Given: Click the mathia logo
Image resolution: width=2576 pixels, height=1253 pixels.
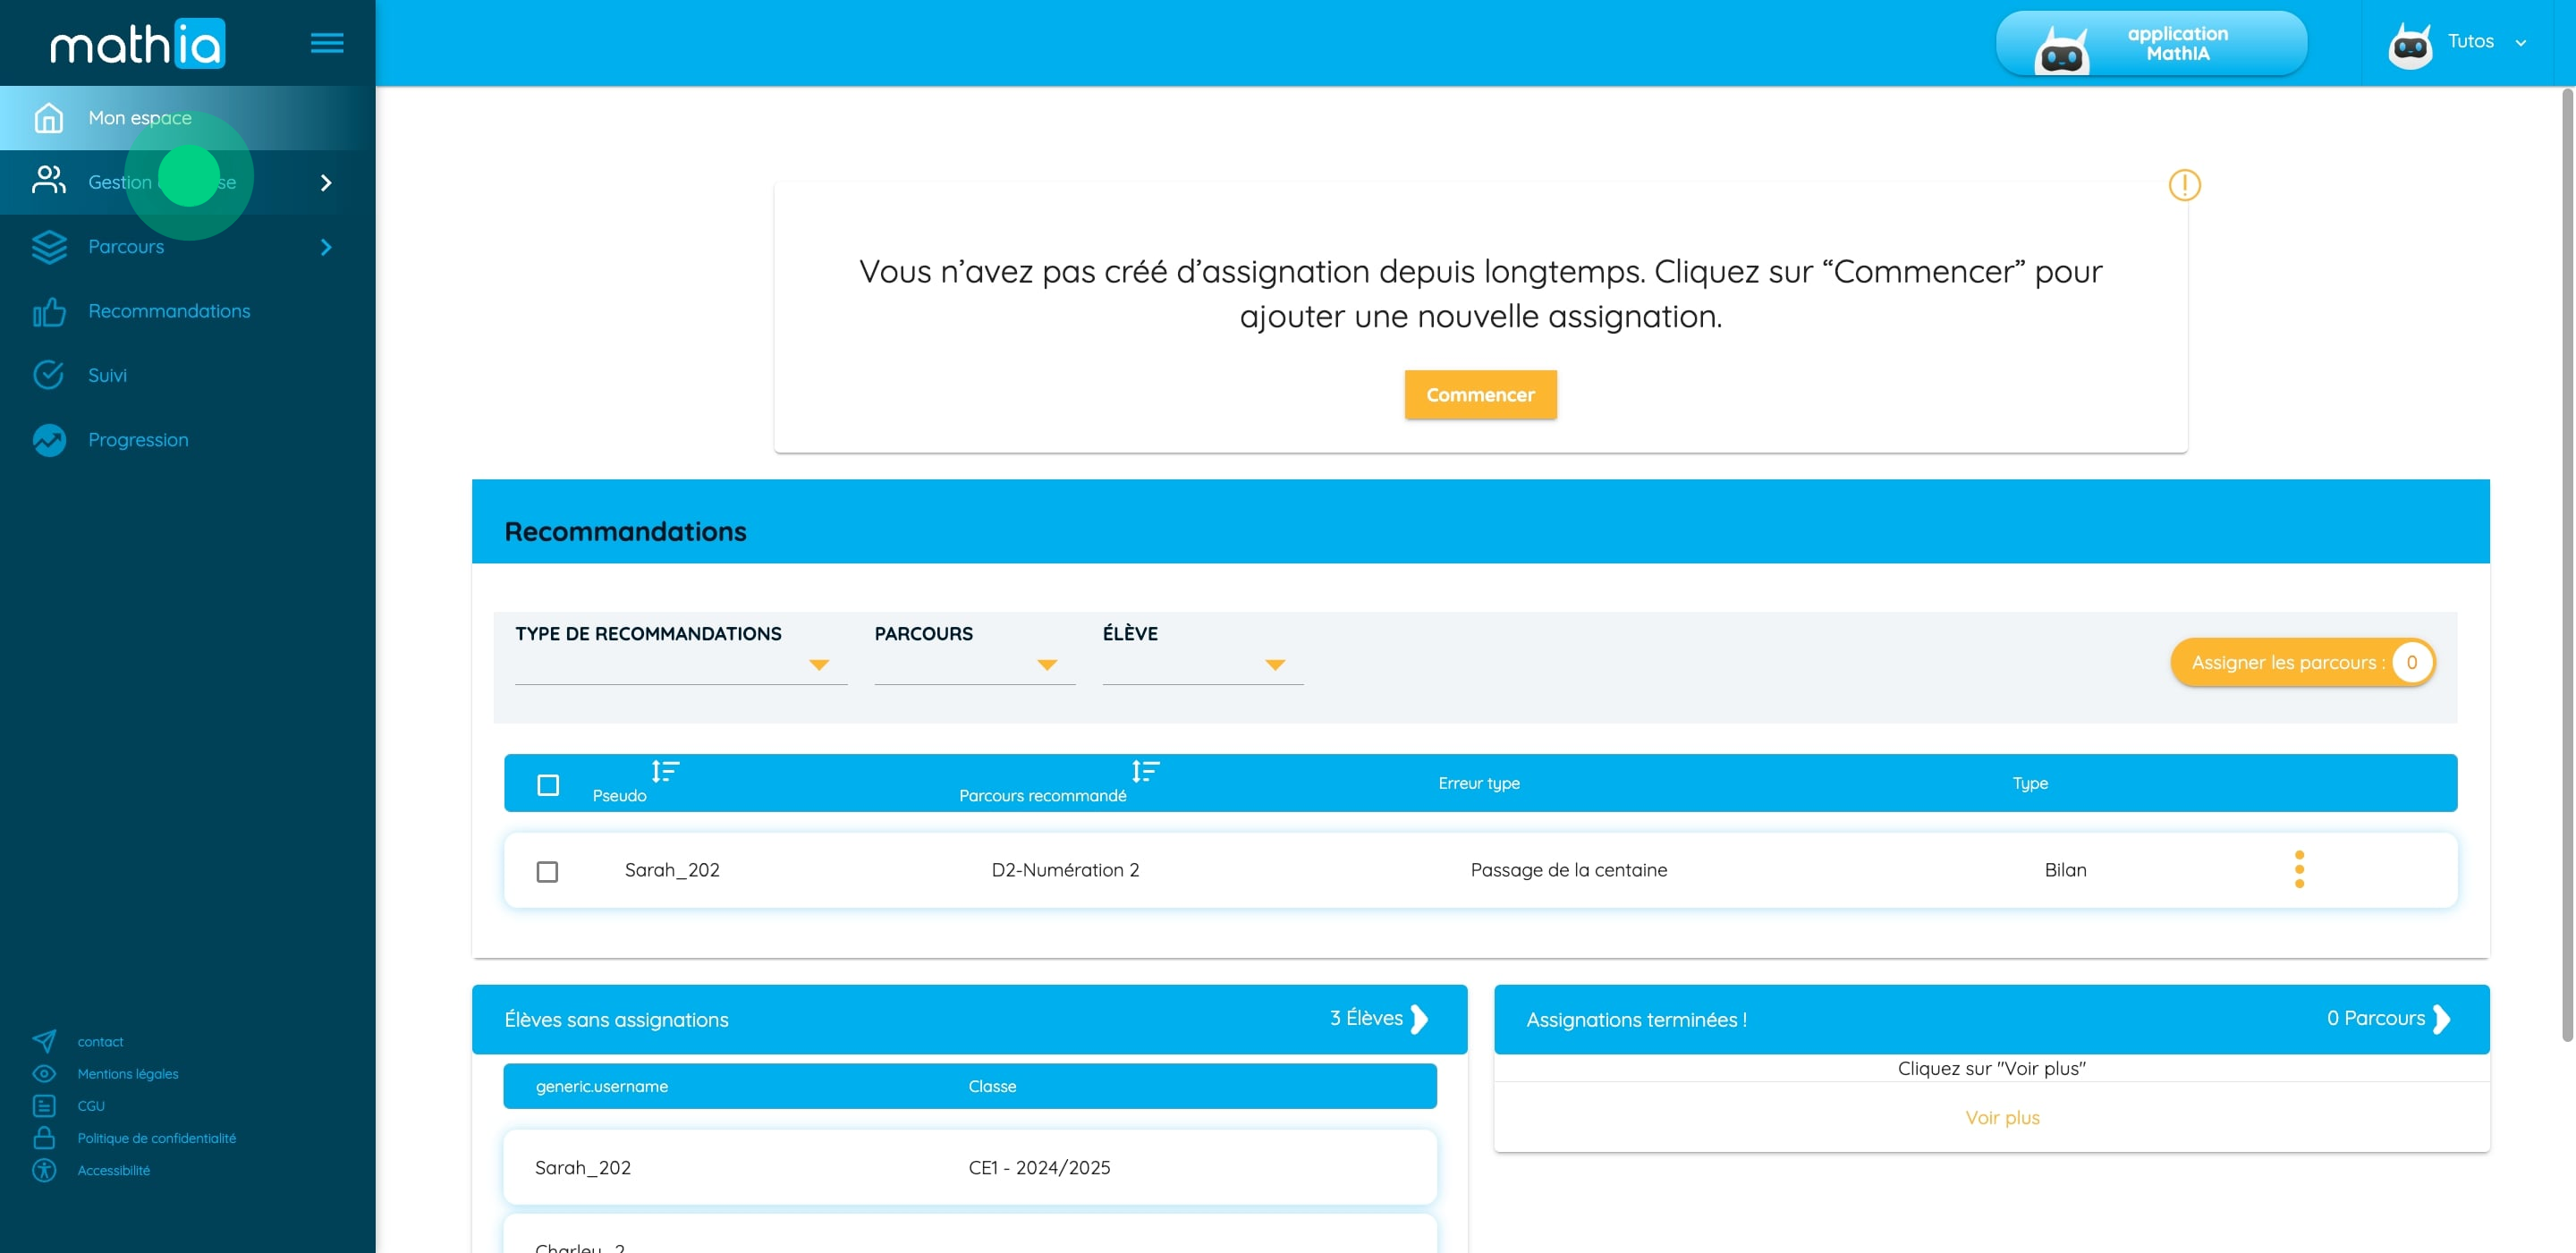Looking at the screenshot, I should tap(138, 43).
